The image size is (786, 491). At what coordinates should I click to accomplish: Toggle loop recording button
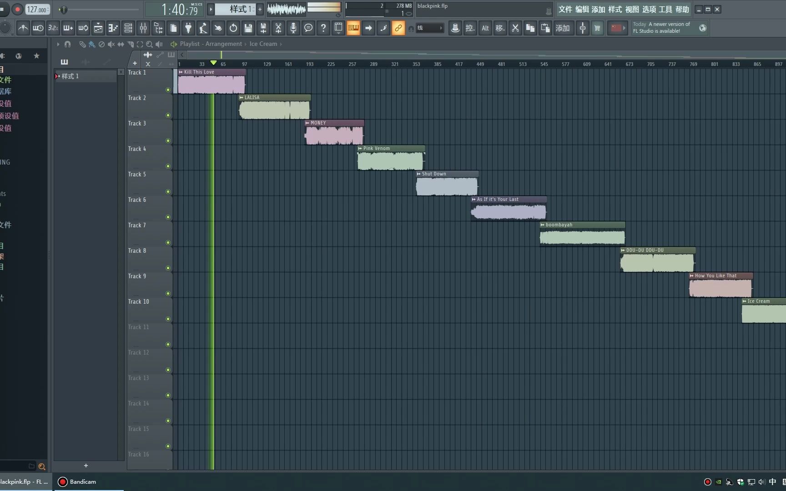click(83, 28)
